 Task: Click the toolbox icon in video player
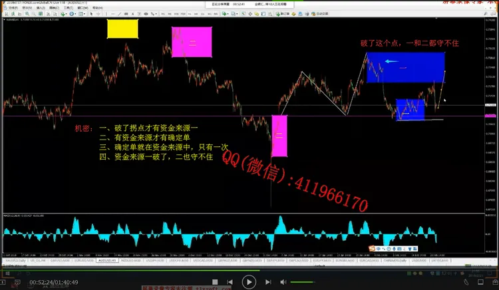pyautogui.click(x=495, y=282)
